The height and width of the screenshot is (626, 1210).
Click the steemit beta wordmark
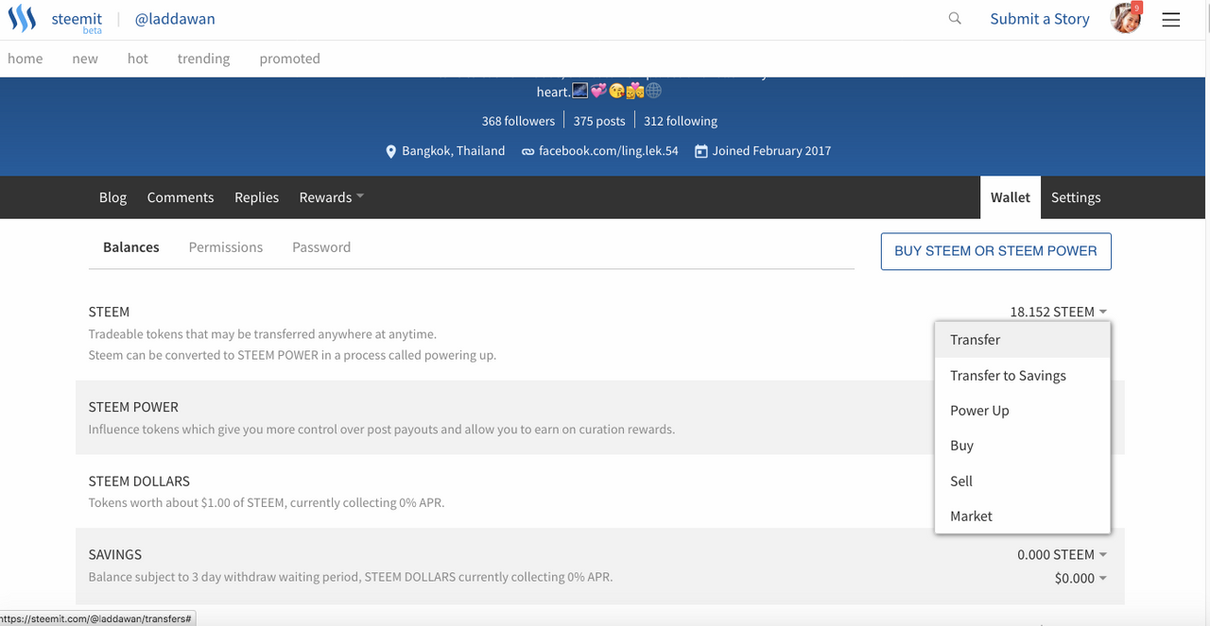pos(77,22)
